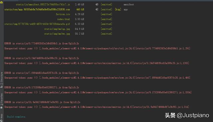
Task: Click the favicon.ico file name
Action: coord(63,14)
